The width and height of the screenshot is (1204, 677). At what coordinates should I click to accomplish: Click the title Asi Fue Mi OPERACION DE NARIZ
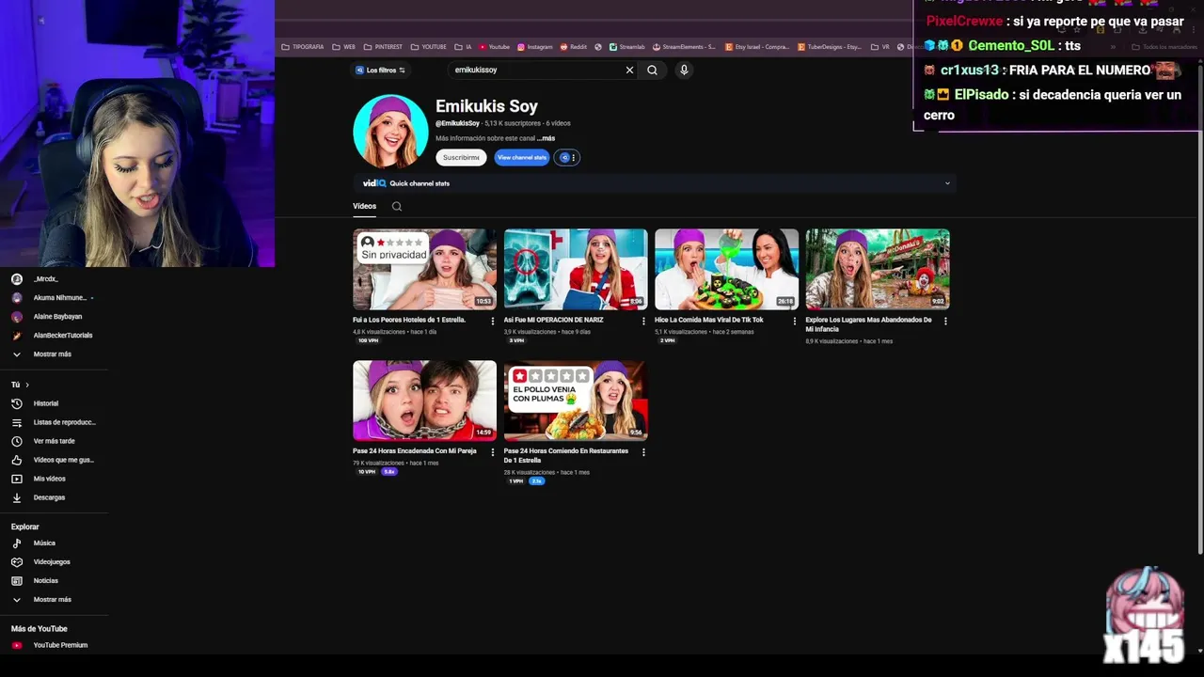pyautogui.click(x=553, y=320)
